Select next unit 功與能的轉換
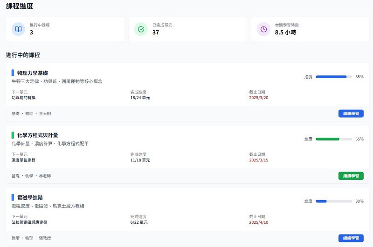 coord(23,98)
